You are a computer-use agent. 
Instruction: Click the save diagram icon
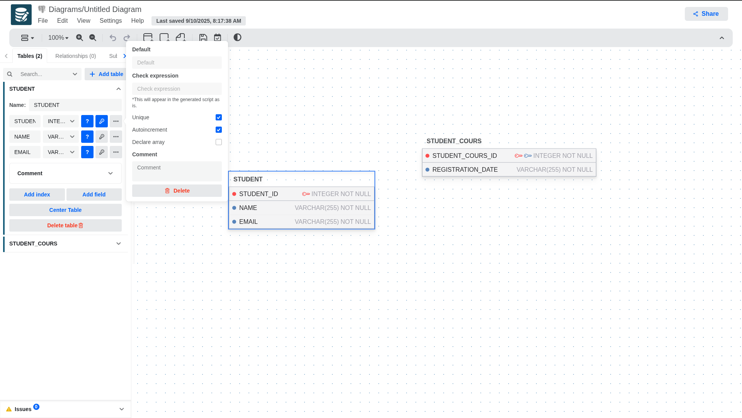[x=203, y=37]
